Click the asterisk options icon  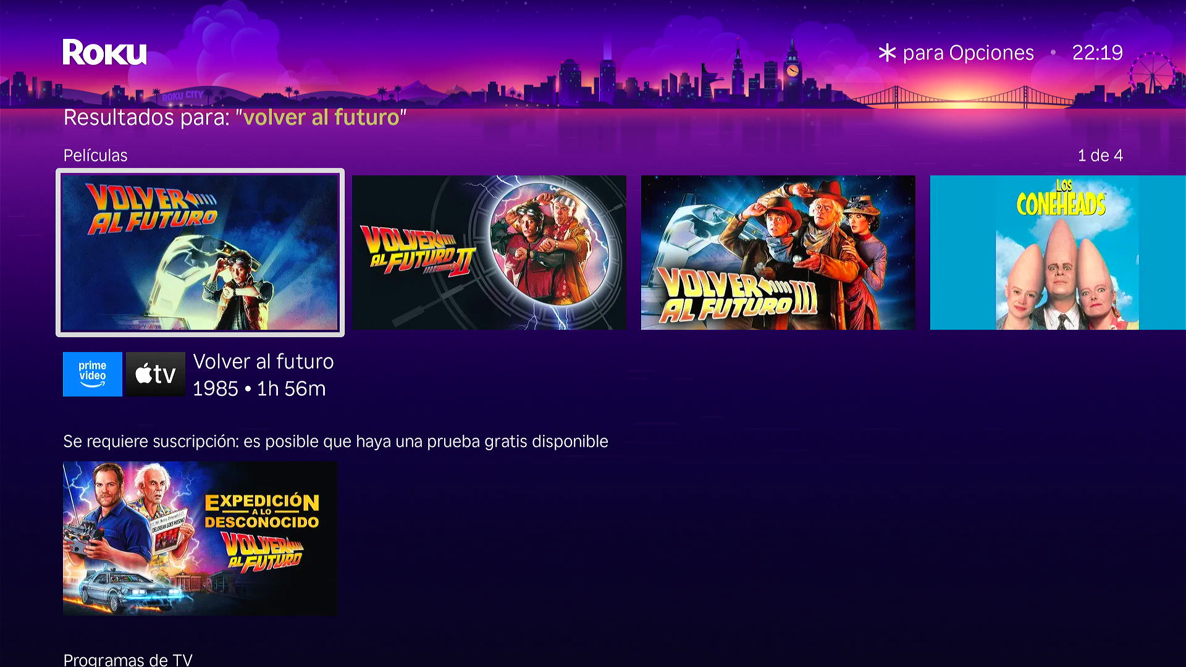pos(887,52)
